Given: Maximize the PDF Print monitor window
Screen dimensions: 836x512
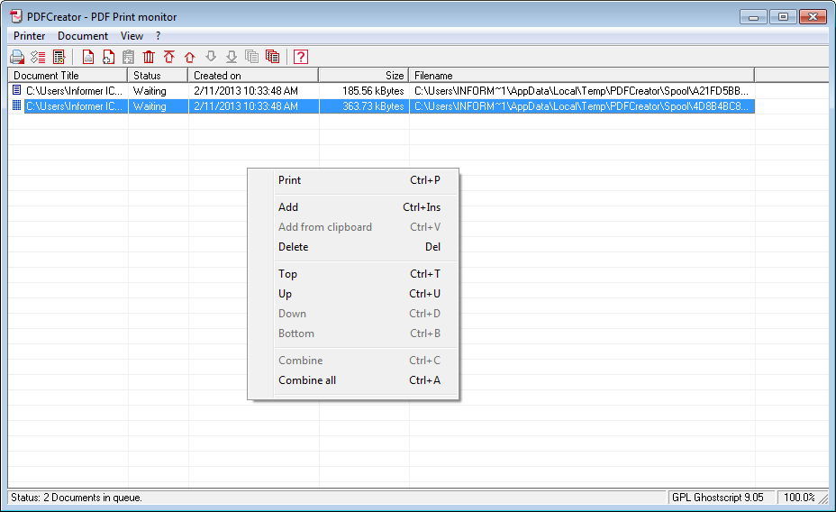Looking at the screenshot, I should point(783,17).
